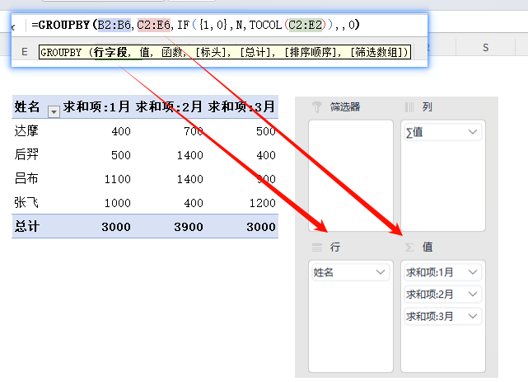Click the 列 columns icon
The image size is (528, 382).
pyautogui.click(x=409, y=107)
